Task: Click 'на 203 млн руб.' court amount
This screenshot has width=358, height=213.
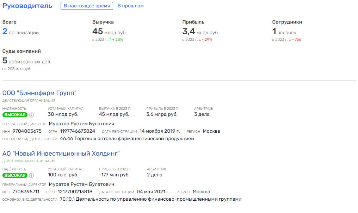Action: (x=17, y=69)
